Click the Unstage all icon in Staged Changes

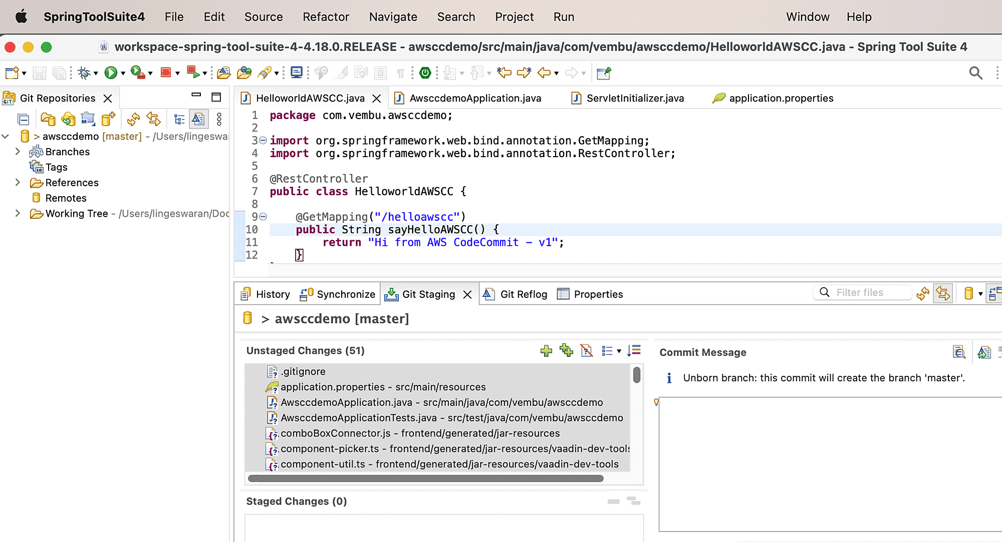coord(633,501)
